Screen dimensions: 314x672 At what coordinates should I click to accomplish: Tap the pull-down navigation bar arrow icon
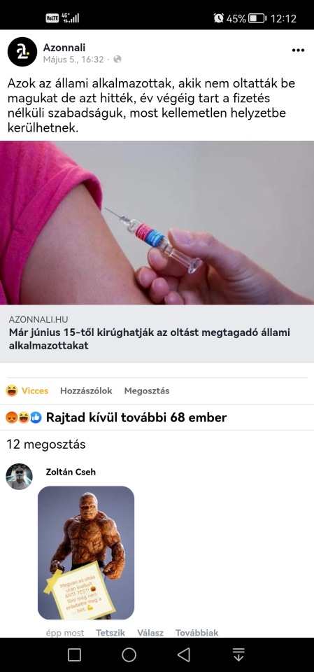[x=238, y=655]
